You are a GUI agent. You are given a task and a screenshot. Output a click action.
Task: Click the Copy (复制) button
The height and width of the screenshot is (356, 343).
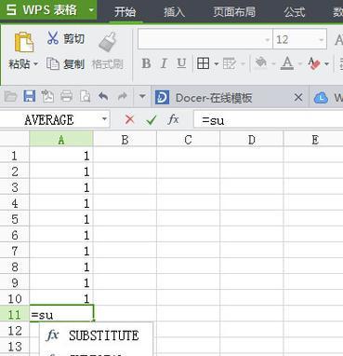click(65, 64)
